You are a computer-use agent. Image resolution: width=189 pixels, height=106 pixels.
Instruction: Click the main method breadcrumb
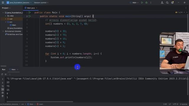tap(40, 104)
